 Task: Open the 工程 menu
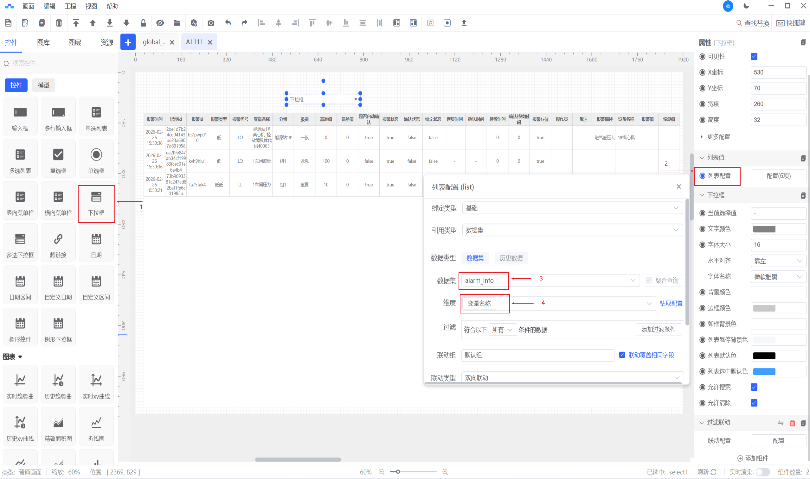(x=70, y=6)
